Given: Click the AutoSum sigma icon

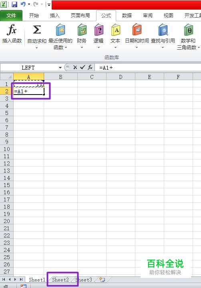Looking at the screenshot, I should click(37, 30).
